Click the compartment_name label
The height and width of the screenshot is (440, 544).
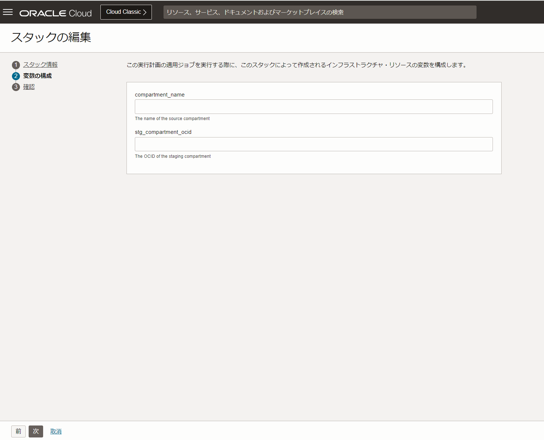[160, 95]
